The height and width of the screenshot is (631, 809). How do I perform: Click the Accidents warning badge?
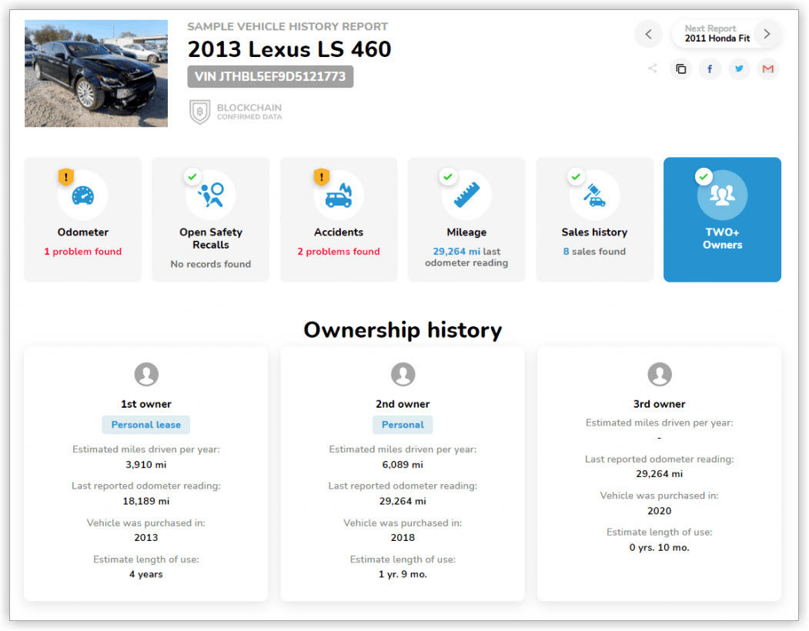pos(322,177)
